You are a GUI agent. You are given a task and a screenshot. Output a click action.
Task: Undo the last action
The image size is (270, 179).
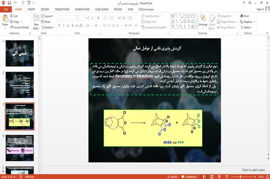15,3
